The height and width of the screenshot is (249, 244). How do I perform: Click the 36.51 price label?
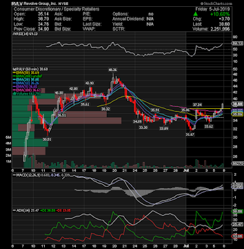click(x=61, y=115)
